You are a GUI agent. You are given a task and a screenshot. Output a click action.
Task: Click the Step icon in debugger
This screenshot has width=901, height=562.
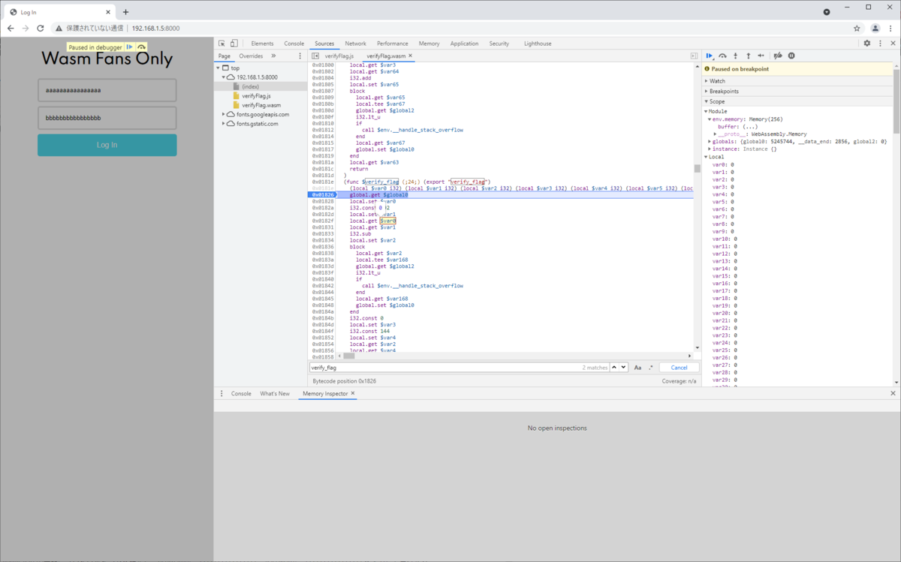761,56
